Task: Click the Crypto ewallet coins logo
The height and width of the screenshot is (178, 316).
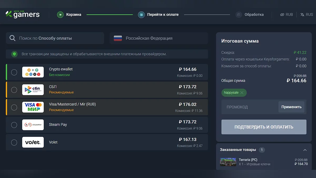Action: coord(33,72)
